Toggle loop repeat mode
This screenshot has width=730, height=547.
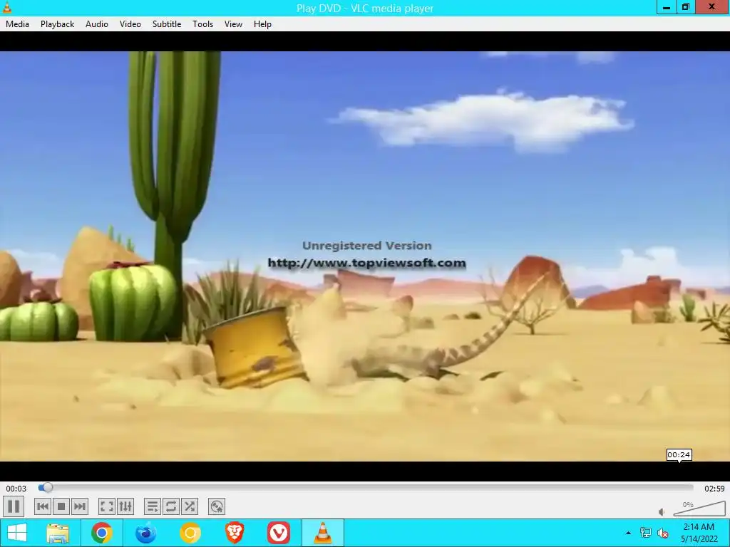pyautogui.click(x=171, y=506)
